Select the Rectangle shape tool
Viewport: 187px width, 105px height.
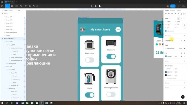point(17,6)
